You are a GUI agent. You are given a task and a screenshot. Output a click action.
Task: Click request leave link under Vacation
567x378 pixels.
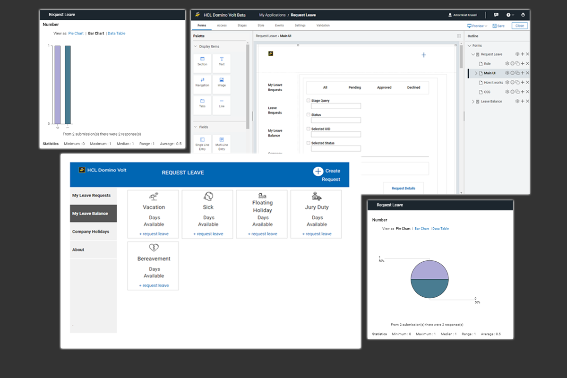pos(154,234)
